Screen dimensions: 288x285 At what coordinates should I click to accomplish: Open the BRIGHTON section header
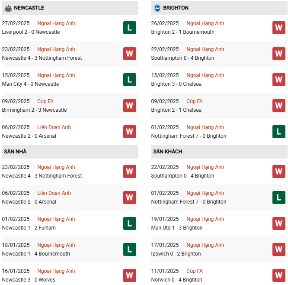pos(219,8)
